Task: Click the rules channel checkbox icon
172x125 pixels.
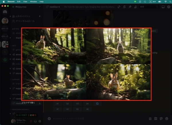Action: 13,64
